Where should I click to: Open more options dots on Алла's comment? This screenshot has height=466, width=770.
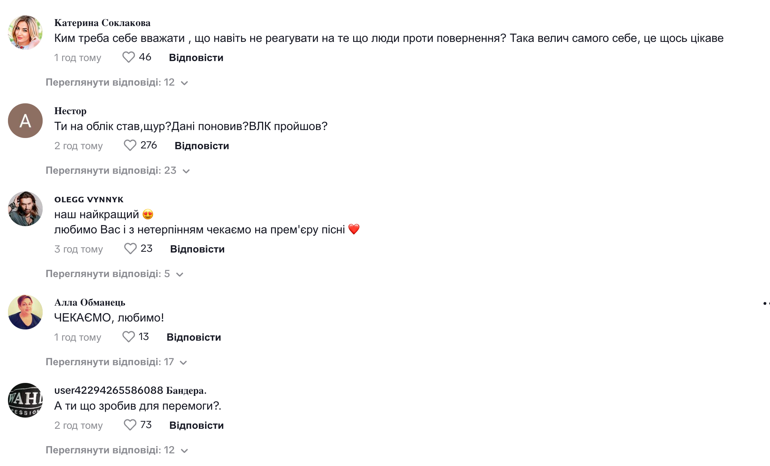766,303
